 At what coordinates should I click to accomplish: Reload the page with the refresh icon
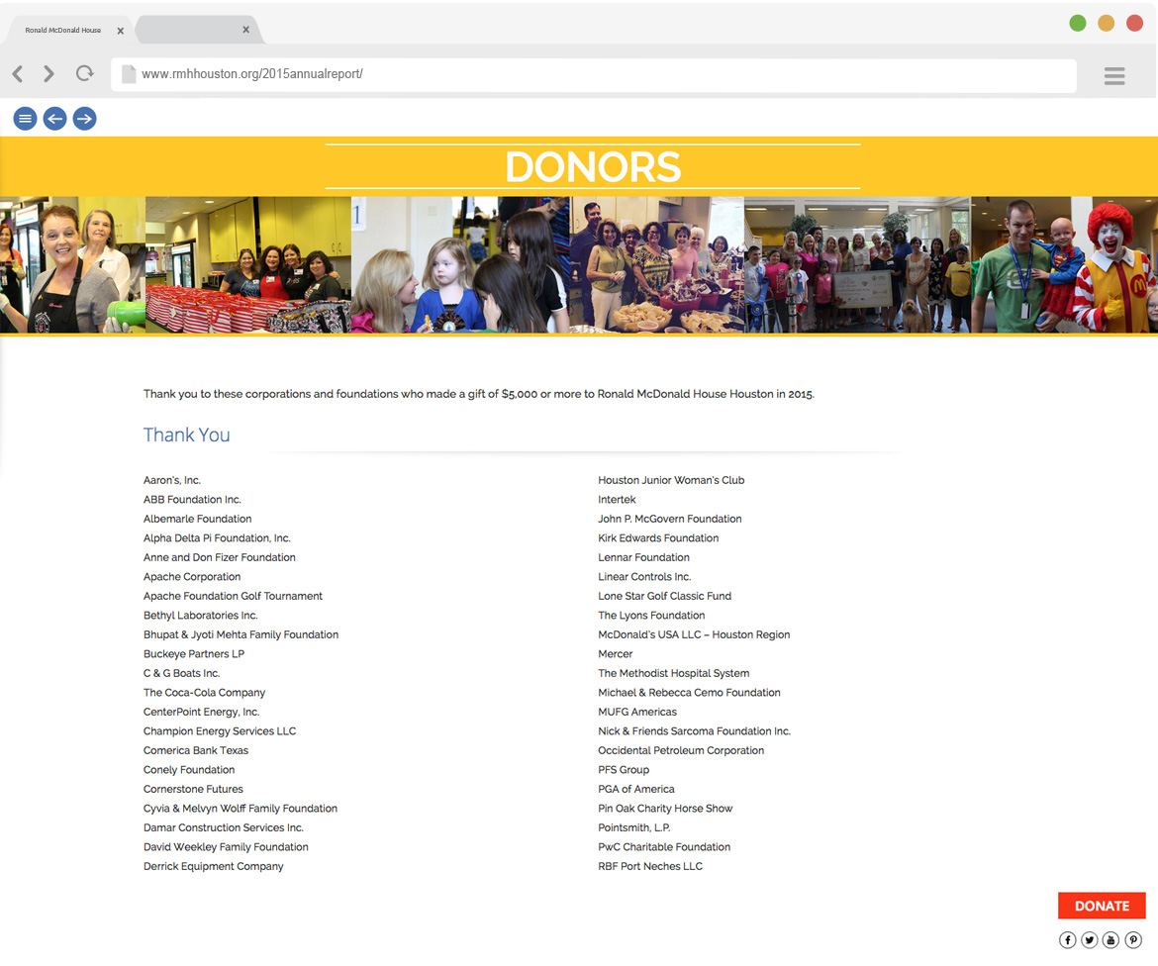click(85, 74)
